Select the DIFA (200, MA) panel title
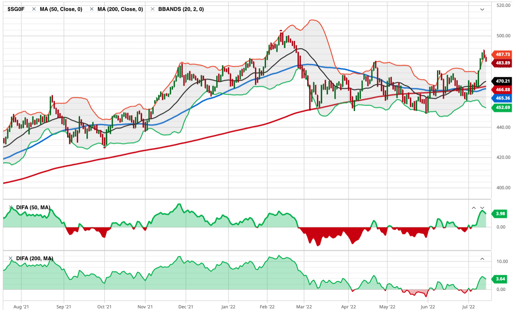Image resolution: width=513 pixels, height=310 pixels. (x=34, y=258)
